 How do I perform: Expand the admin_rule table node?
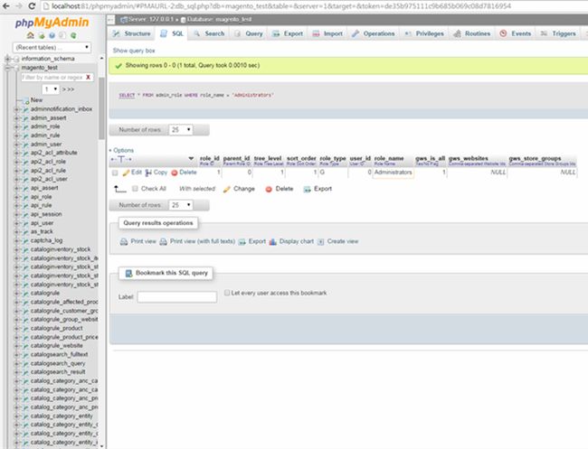[16, 136]
